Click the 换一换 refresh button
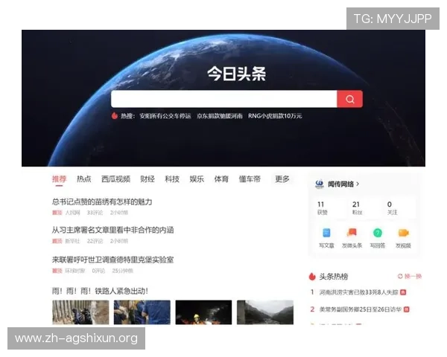This screenshot has width=447, height=357. coord(409,276)
